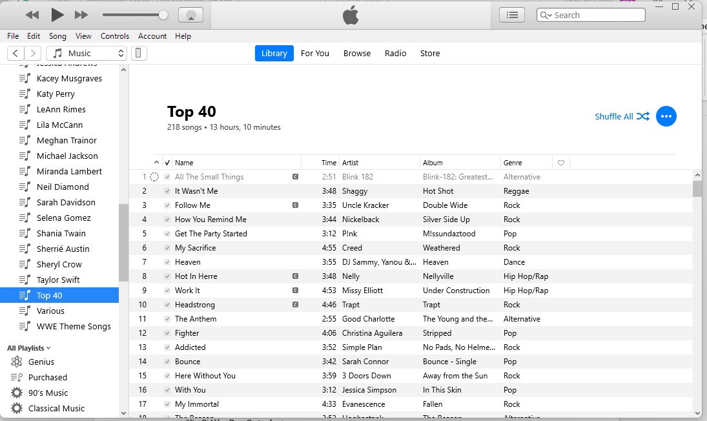Open the Controls menu
The image size is (707, 421).
coord(114,36)
